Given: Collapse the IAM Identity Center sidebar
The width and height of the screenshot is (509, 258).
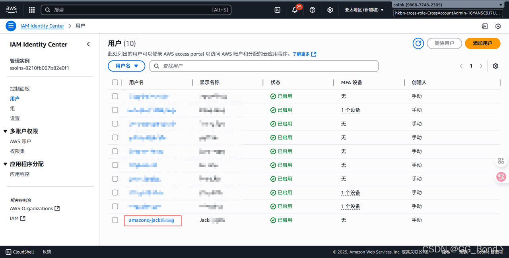Looking at the screenshot, I should (88, 45).
